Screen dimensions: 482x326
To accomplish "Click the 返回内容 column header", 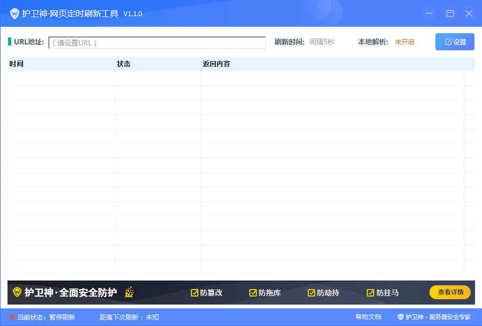I will [216, 64].
